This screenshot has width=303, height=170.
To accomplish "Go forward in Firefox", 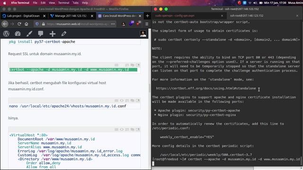I will [12, 24].
